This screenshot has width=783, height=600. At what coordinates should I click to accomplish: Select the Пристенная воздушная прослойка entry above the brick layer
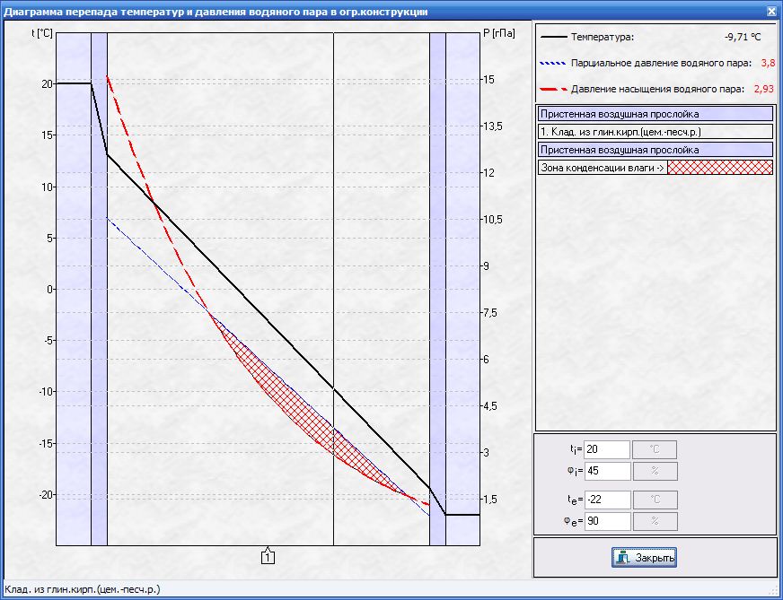655,114
